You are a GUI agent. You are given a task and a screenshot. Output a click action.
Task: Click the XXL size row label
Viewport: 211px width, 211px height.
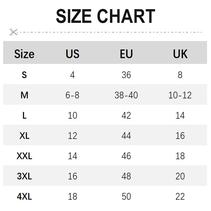(24, 156)
